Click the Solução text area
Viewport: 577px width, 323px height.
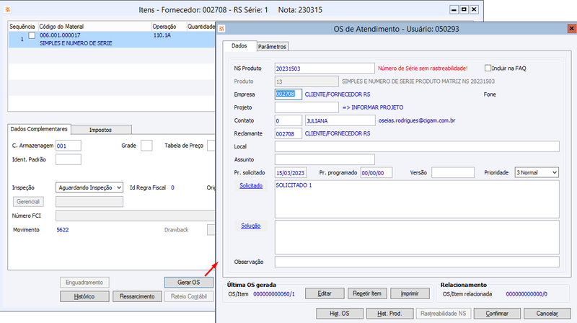(417, 237)
